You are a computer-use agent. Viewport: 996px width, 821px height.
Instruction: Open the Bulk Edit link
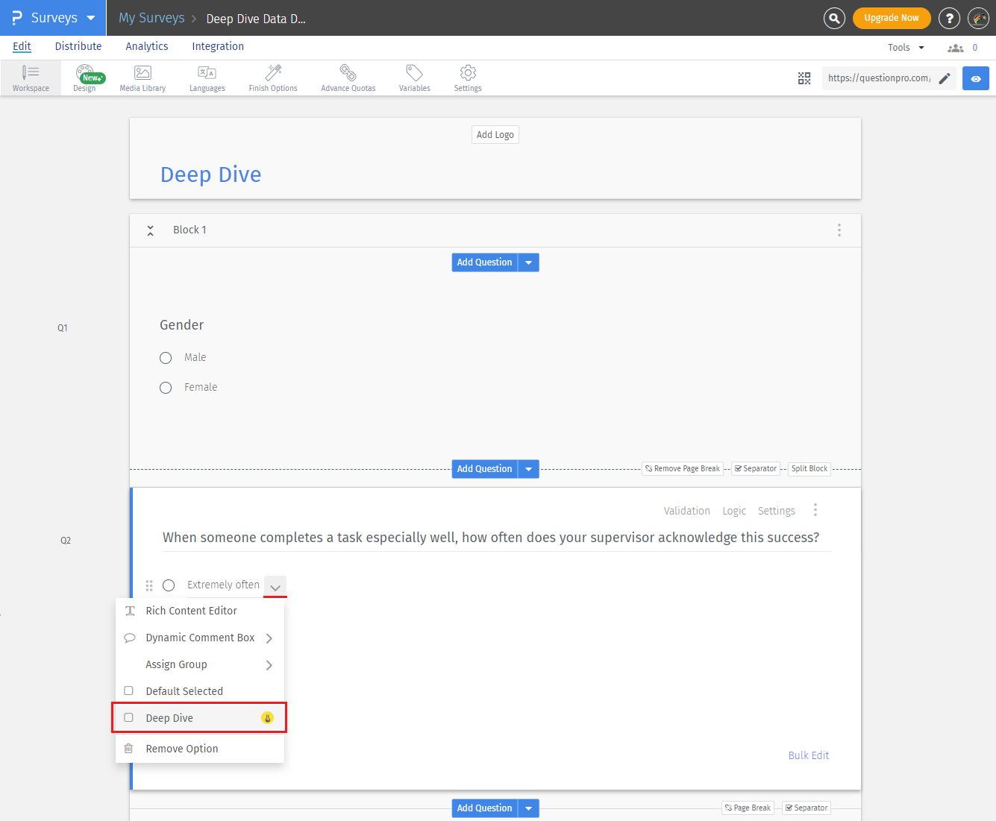(809, 755)
